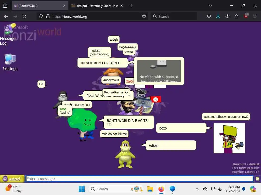Select the RounakPramanick name tag

click(x=116, y=92)
